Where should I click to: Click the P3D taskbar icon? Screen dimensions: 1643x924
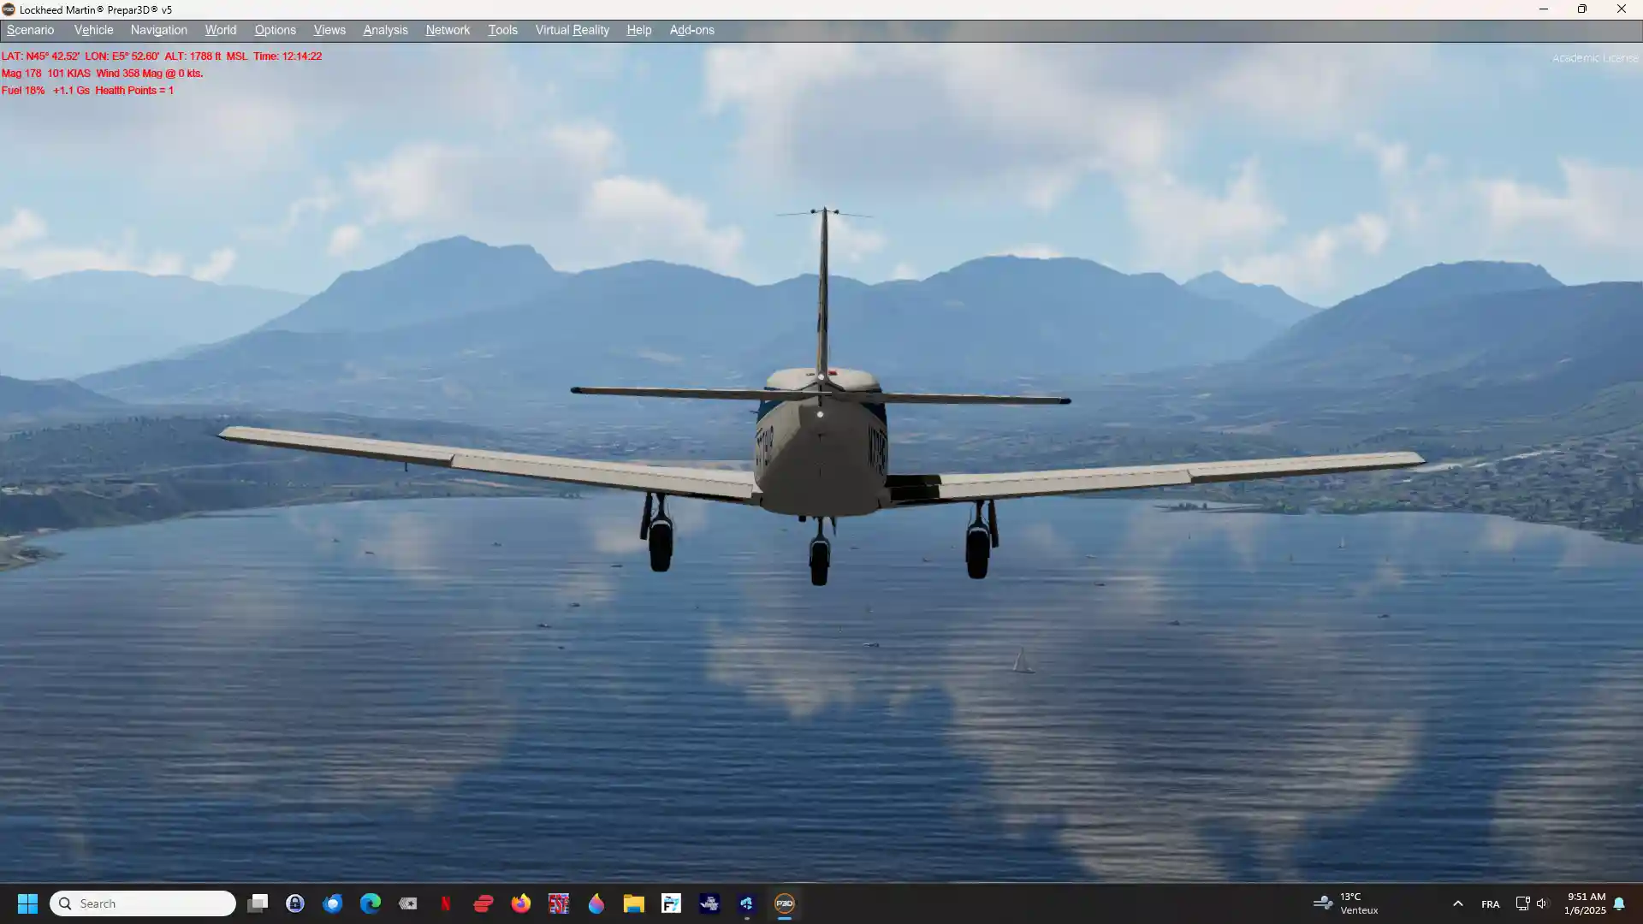coord(785,903)
